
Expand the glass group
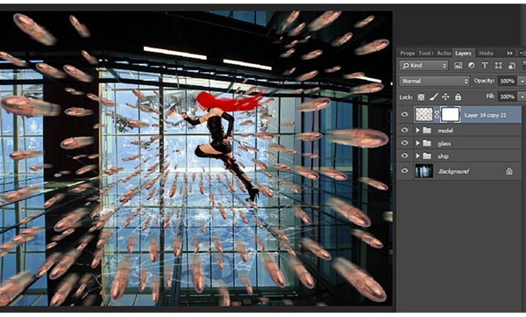coord(417,143)
